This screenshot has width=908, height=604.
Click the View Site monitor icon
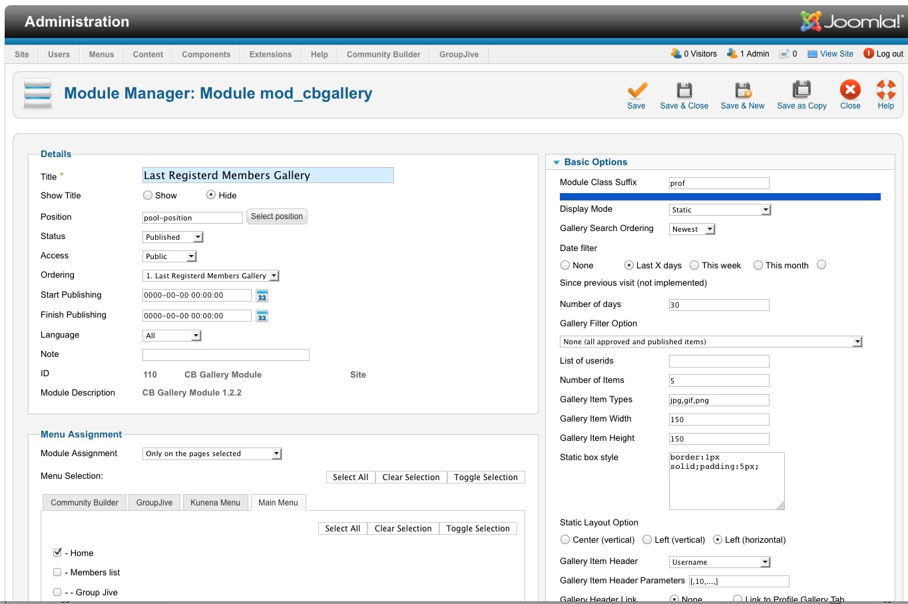812,54
